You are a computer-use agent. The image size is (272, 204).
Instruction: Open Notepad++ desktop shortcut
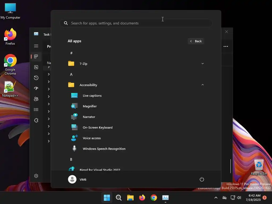point(10,89)
